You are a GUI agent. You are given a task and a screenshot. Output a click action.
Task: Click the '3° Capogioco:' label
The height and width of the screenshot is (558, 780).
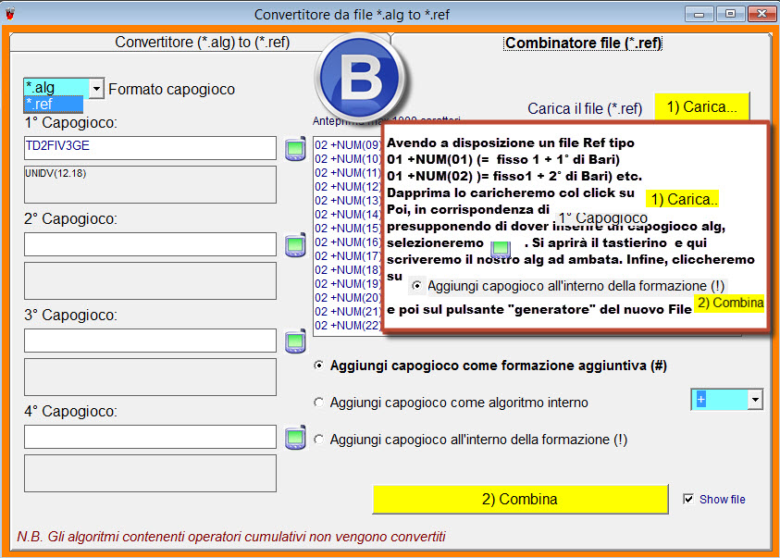70,316
